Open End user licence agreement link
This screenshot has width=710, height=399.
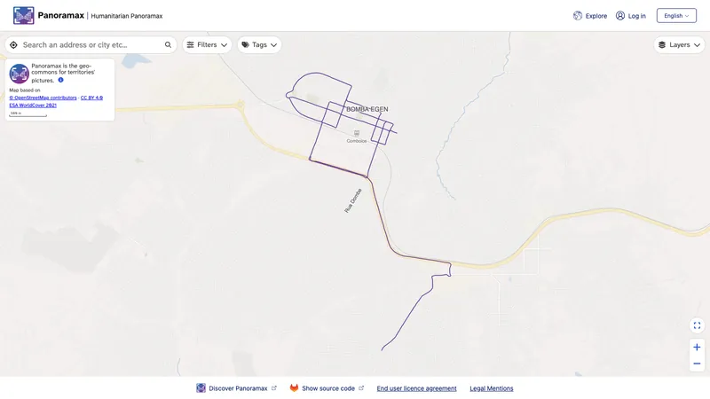click(416, 388)
